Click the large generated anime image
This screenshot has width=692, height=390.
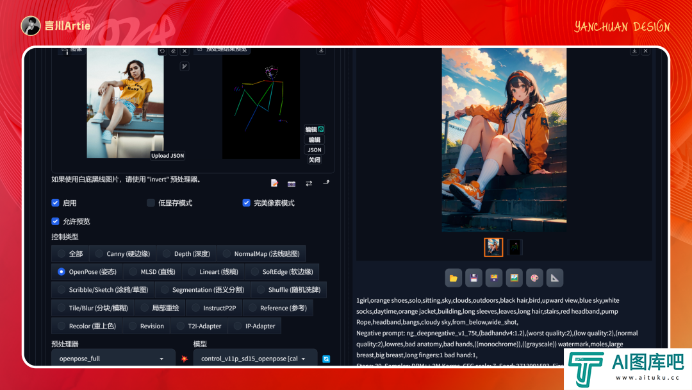coord(504,140)
